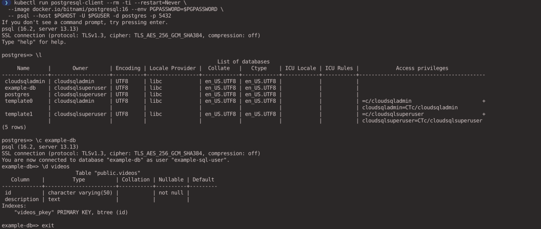This screenshot has height=229, width=541.
Task: Click the \d videos command
Action: pos(56,167)
